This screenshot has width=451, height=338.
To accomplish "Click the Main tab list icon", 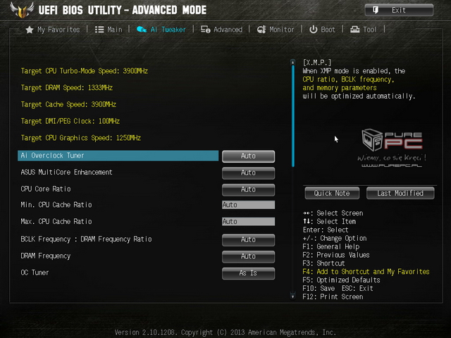I will (99, 30).
